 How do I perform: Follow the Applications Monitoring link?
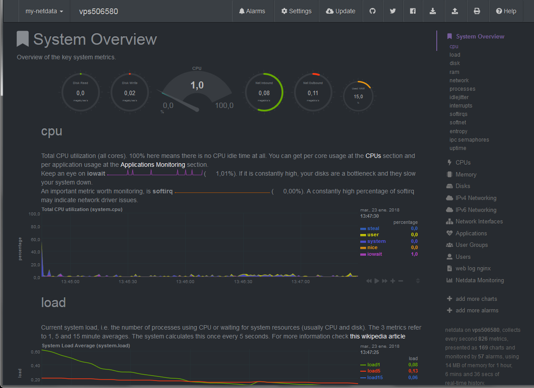(x=153, y=165)
